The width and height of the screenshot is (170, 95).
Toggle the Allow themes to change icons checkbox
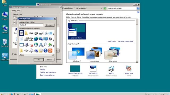[x=13, y=54]
